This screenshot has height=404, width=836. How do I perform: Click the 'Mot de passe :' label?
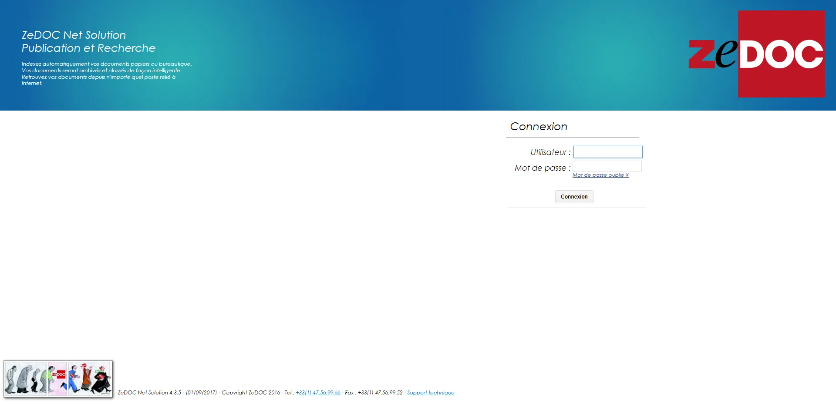[x=543, y=168]
